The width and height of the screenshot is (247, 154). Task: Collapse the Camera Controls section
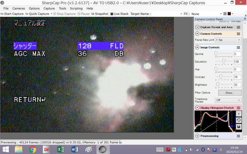pos(197,34)
